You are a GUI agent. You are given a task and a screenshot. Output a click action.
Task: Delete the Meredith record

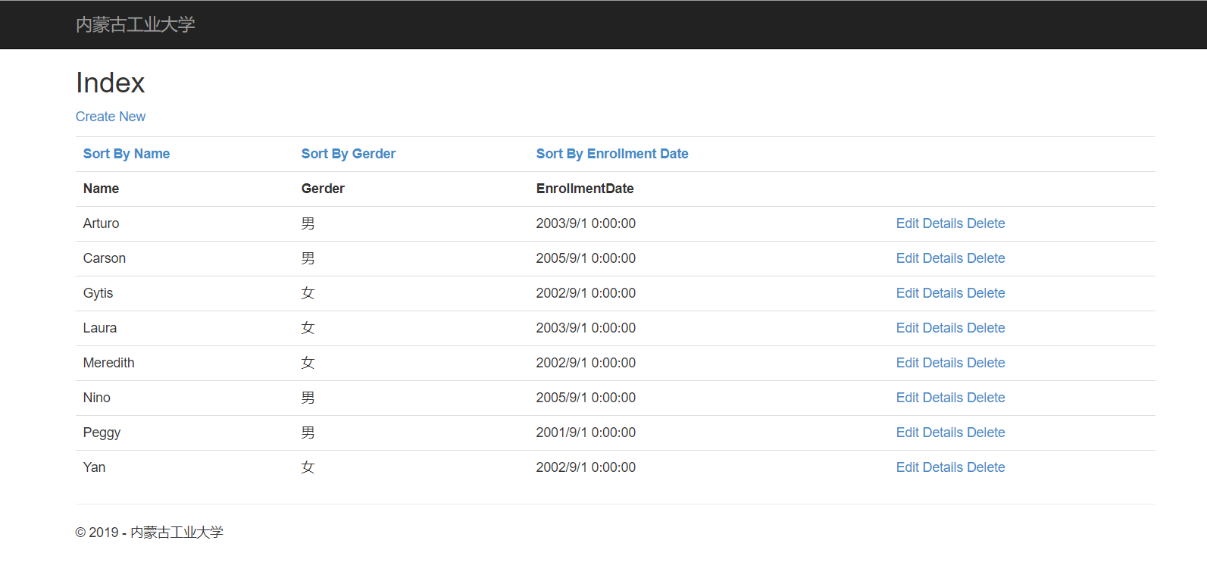point(986,363)
